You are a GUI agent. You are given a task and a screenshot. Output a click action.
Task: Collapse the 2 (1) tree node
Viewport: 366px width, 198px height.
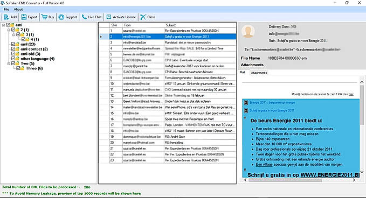click(x=9, y=30)
